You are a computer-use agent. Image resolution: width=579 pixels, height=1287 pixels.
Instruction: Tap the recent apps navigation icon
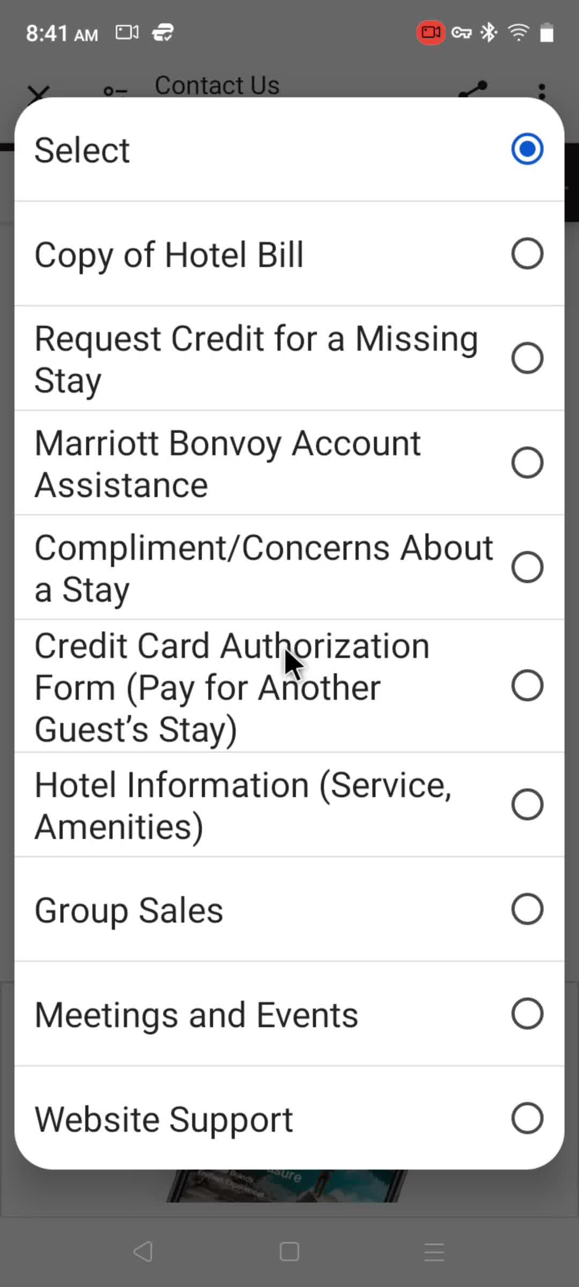tap(434, 1252)
